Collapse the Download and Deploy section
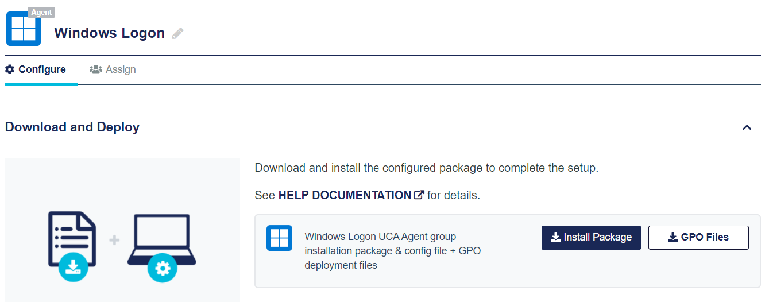The image size is (765, 302). 747,127
